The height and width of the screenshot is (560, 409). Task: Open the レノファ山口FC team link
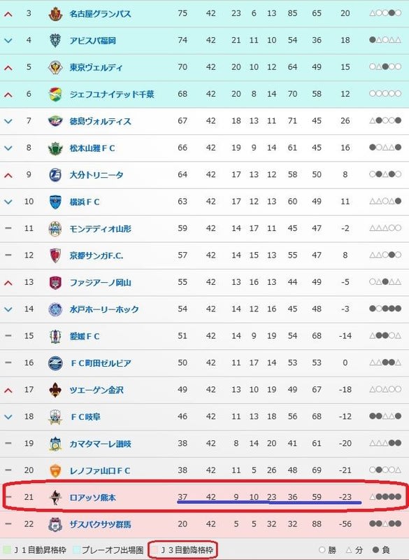tap(100, 470)
